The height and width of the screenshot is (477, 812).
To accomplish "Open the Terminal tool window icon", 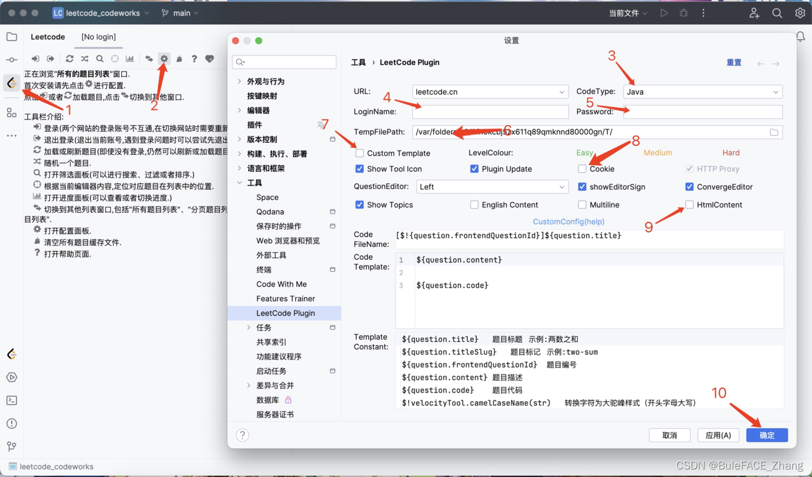I will point(12,400).
